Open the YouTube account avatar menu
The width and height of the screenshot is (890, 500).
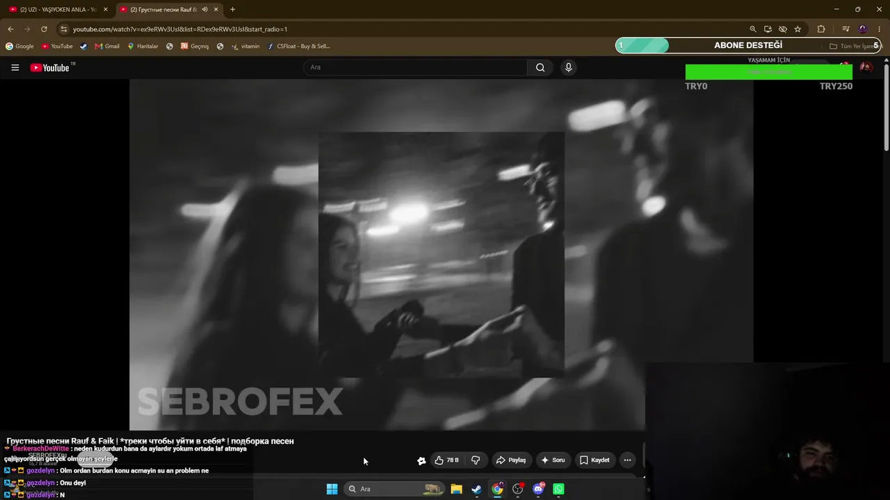[866, 67]
